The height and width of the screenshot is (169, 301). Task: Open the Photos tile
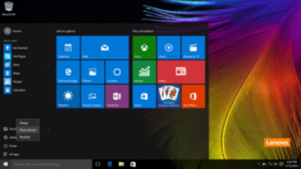point(92,72)
